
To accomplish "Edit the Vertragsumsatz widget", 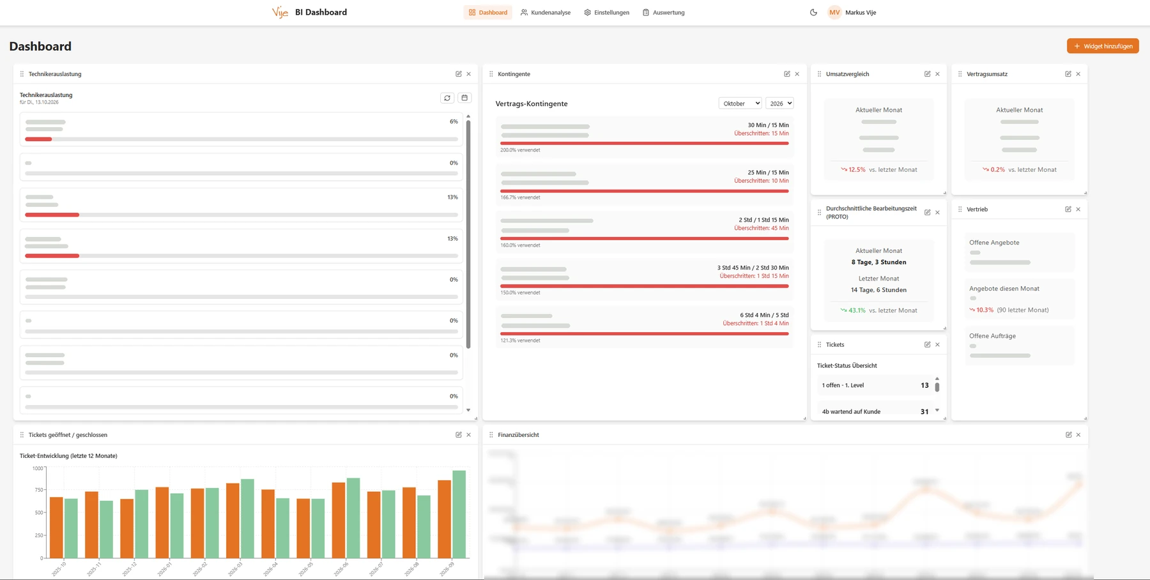I will coord(1068,74).
